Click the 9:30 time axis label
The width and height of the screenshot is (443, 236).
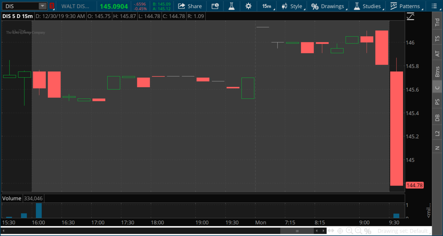pos(395,223)
